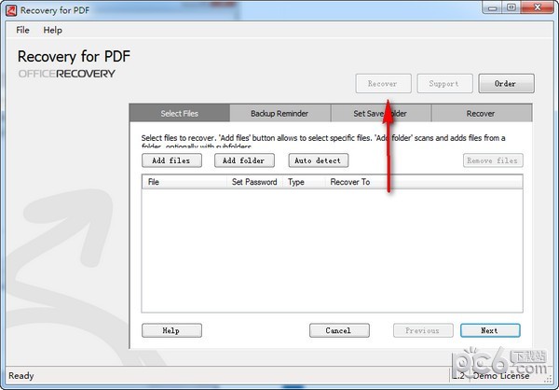Screen dimensions: 559x390
Task: Click the Order button
Action: (x=506, y=84)
